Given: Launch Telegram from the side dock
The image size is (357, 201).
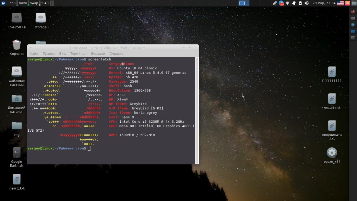Looking at the screenshot, I should tap(353, 25).
